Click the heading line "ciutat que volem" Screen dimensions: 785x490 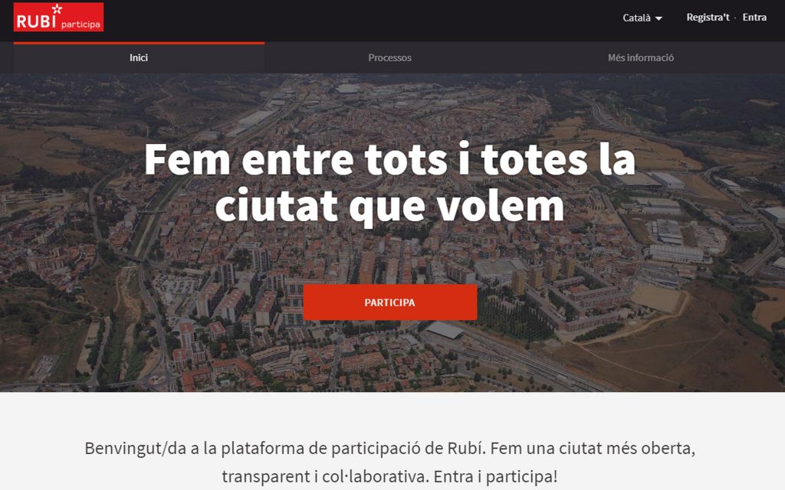click(x=390, y=205)
